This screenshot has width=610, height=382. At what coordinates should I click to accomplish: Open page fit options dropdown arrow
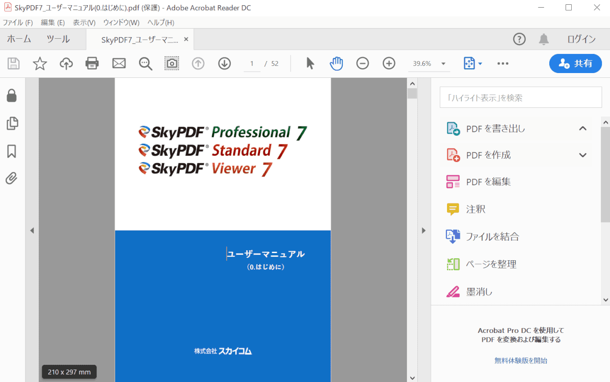(480, 64)
